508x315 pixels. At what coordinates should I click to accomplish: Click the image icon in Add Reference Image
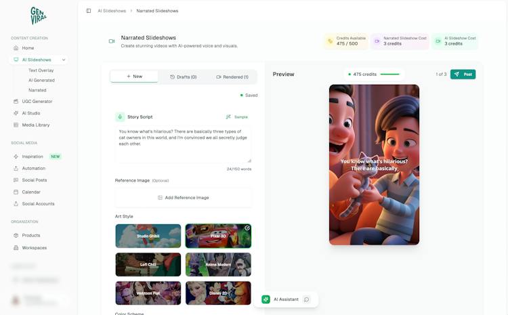point(160,197)
